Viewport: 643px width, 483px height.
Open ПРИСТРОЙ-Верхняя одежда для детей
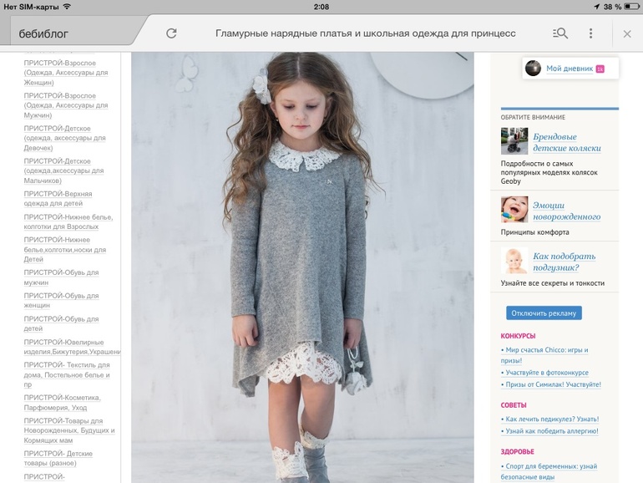(58, 199)
